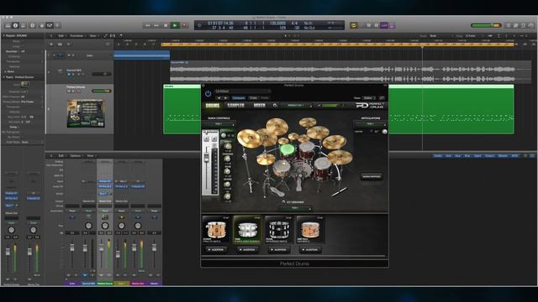Toggle plugin power bypass button
The image size is (538, 302).
(208, 93)
